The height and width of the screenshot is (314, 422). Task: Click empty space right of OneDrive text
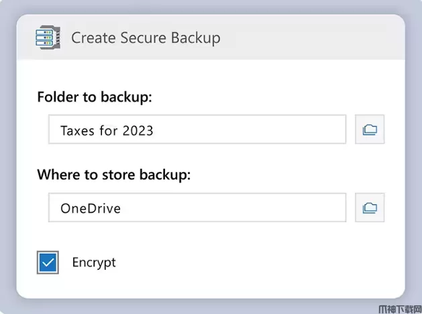pyautogui.click(x=242, y=208)
